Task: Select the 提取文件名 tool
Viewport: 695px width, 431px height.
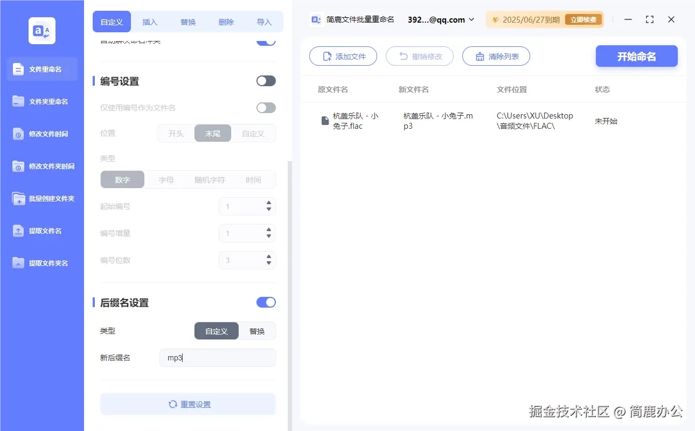Action: [x=41, y=231]
